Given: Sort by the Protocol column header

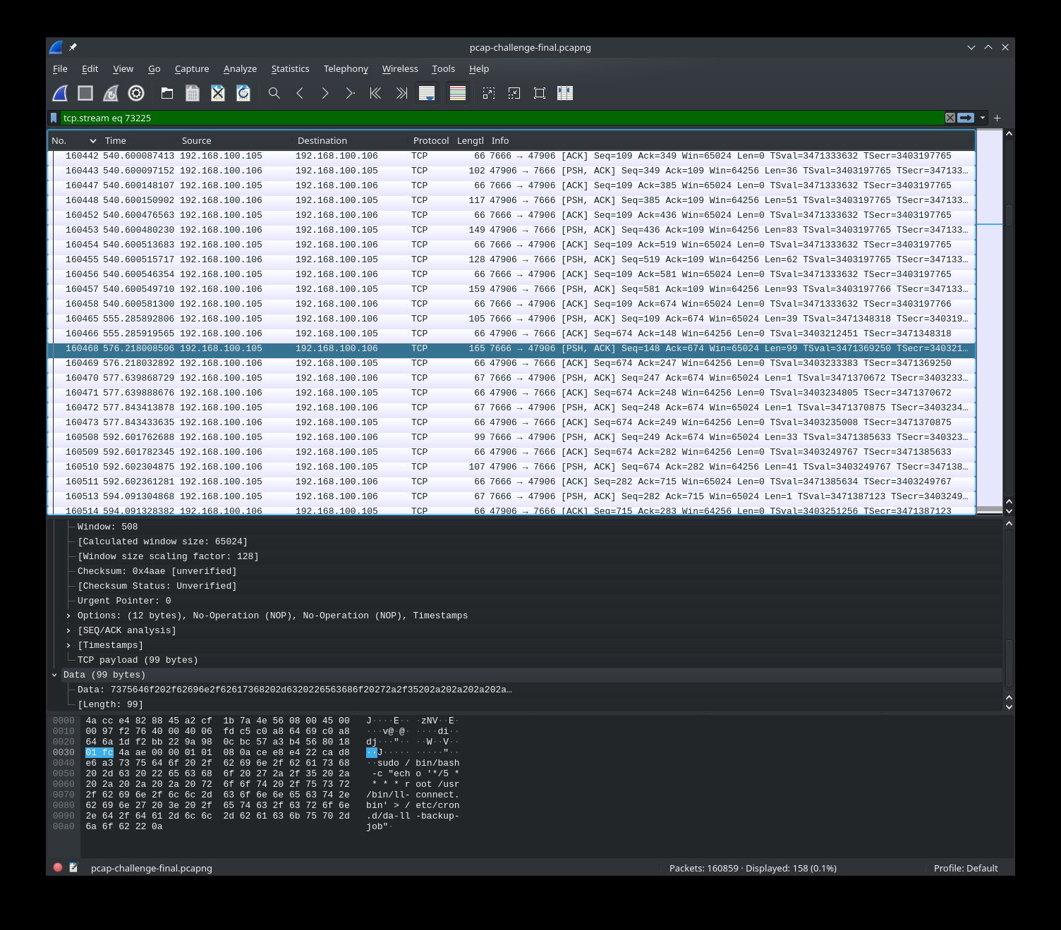Looking at the screenshot, I should (x=431, y=140).
